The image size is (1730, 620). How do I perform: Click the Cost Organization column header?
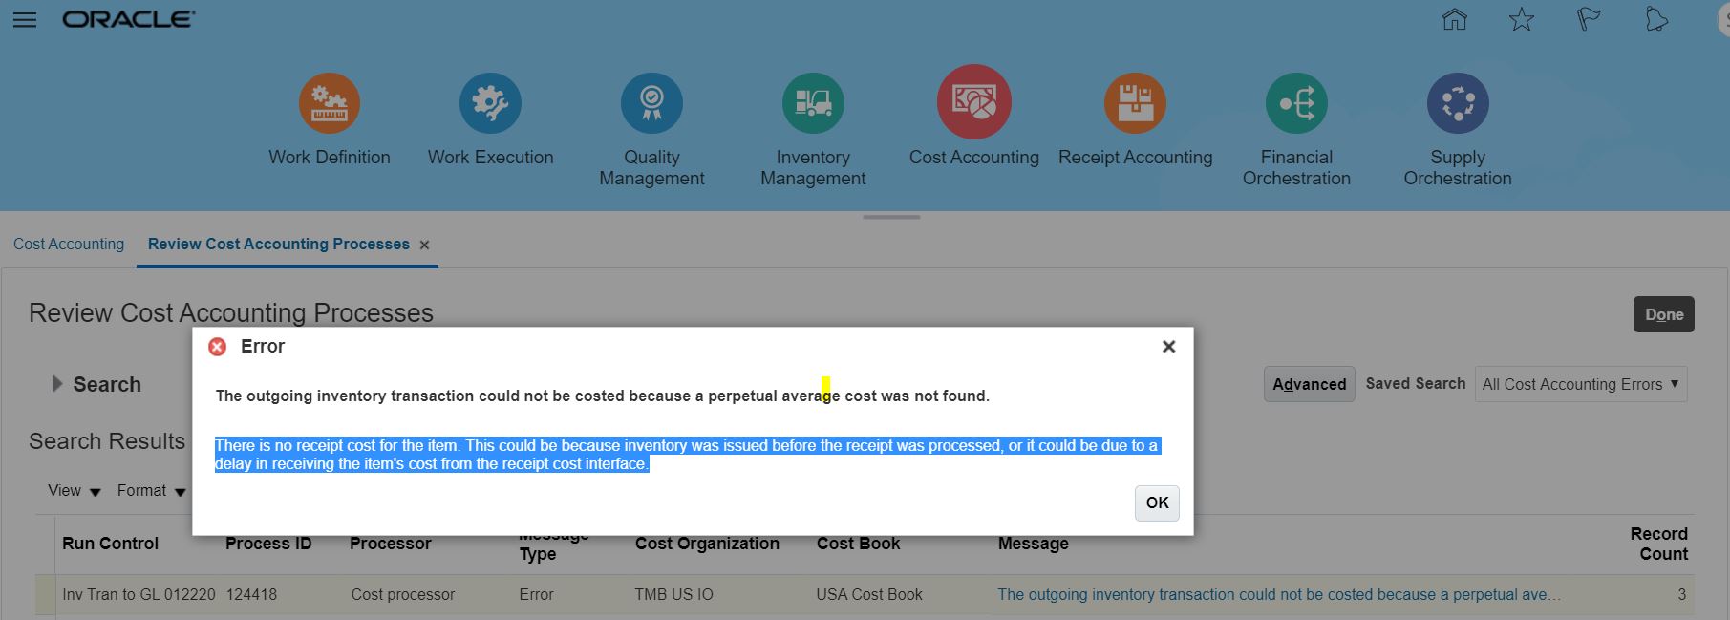(707, 544)
